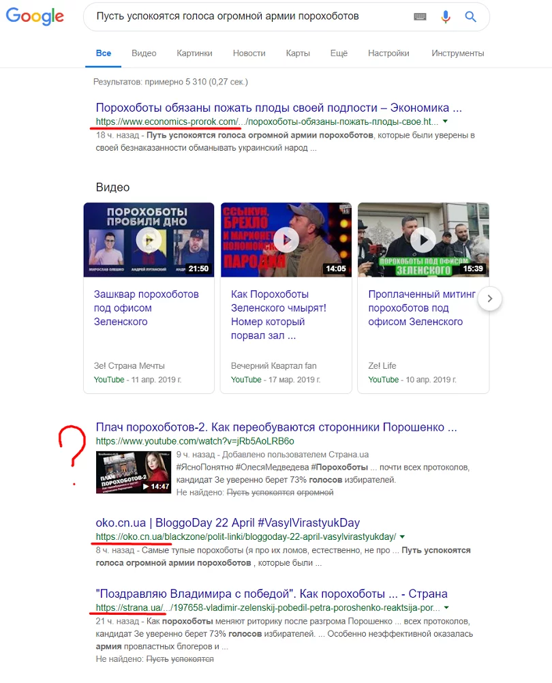Click the 'Видео' section heading
The width and height of the screenshot is (552, 683).
112,187
